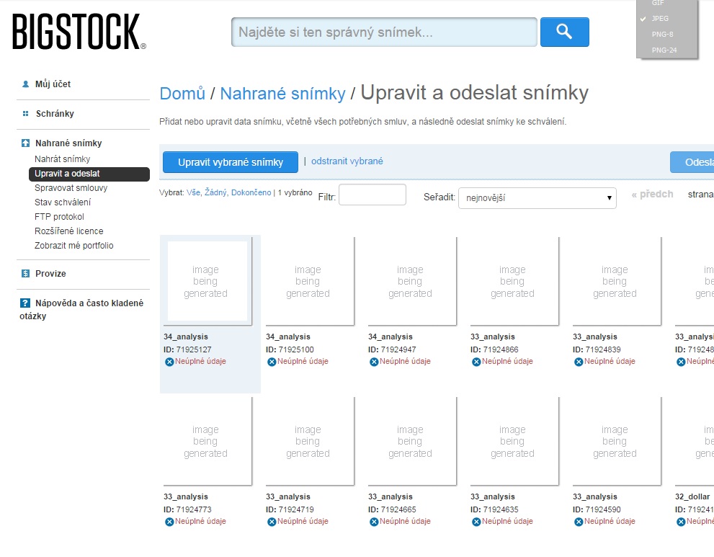The image size is (714, 557).
Task: Click the incomplete-data icon under ID 71924839
Action: click(x=579, y=362)
